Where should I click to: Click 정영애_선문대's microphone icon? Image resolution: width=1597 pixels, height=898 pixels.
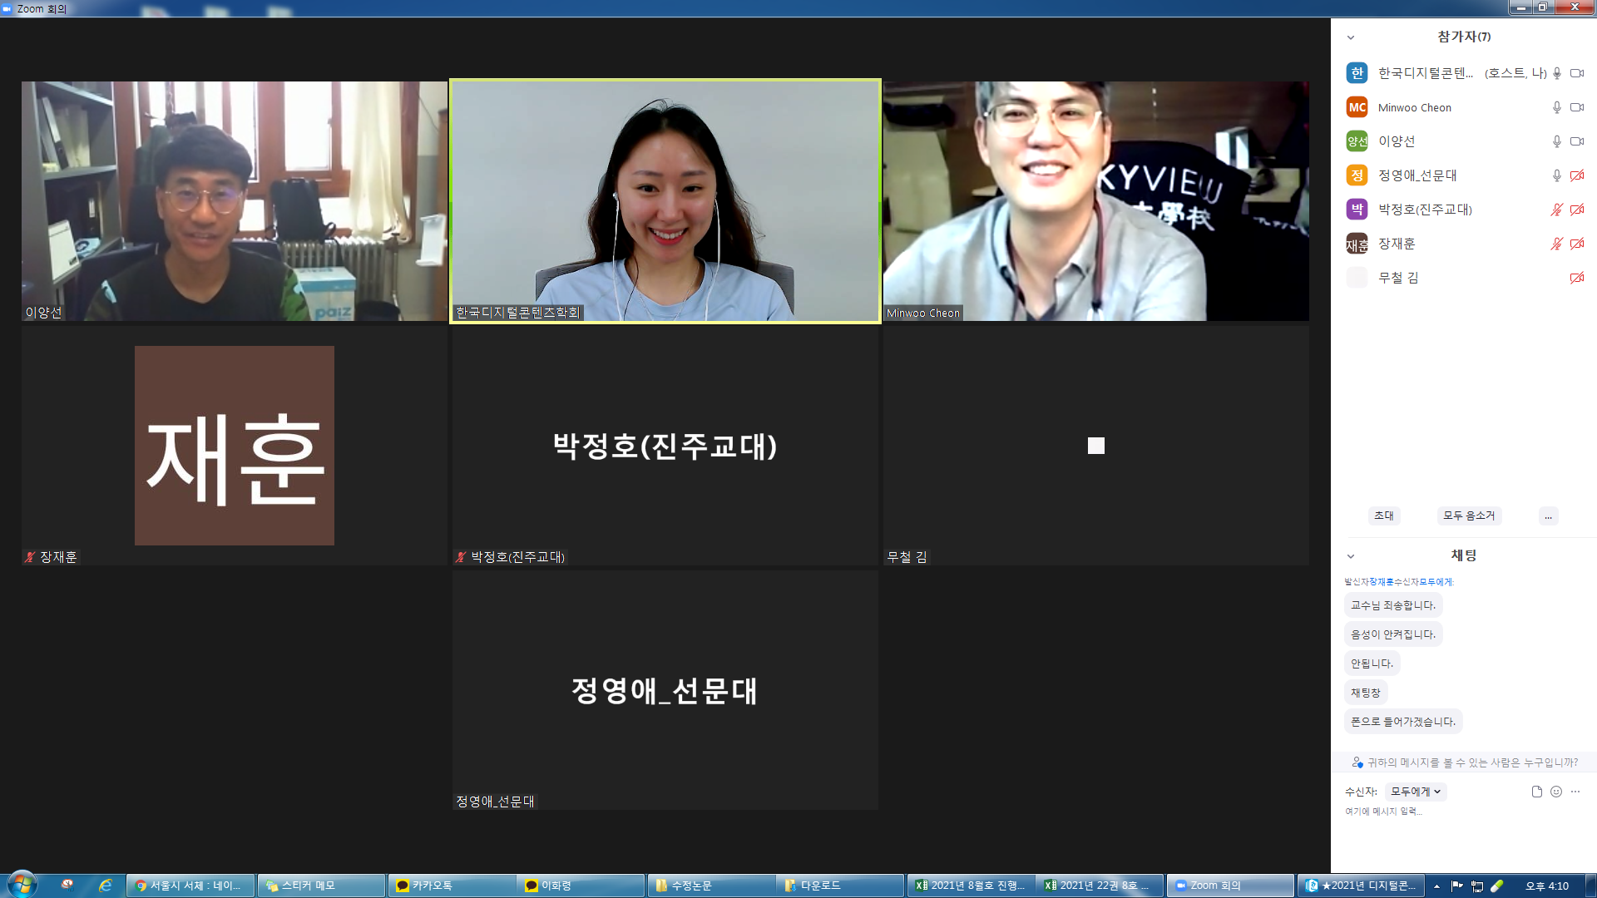1556,175
